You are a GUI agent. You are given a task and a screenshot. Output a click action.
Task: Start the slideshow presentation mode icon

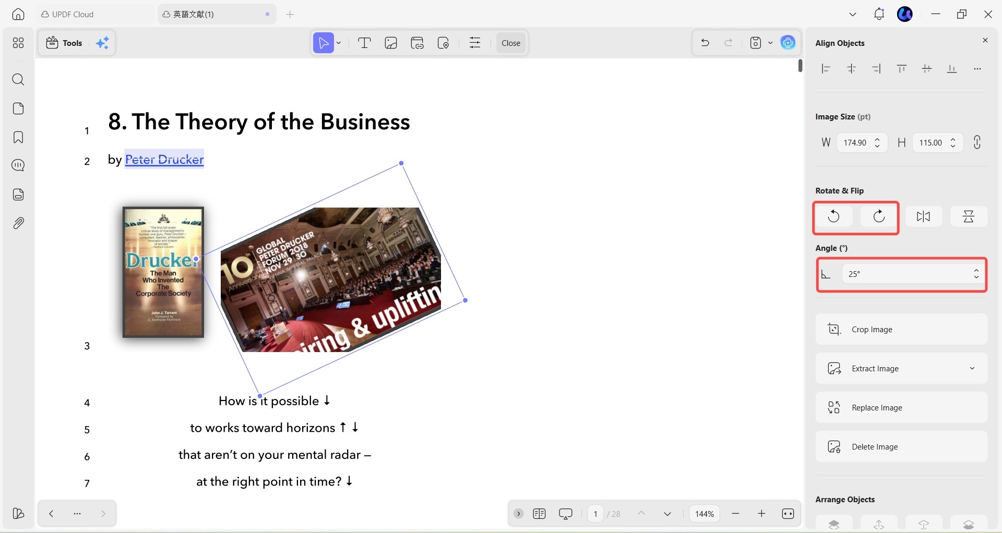pos(566,514)
